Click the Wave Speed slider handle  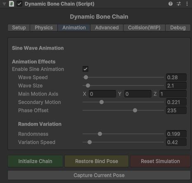tap(86, 77)
